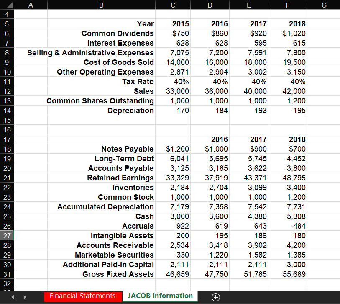Select row 27 header
The image size is (340, 304).
(x=8, y=236)
